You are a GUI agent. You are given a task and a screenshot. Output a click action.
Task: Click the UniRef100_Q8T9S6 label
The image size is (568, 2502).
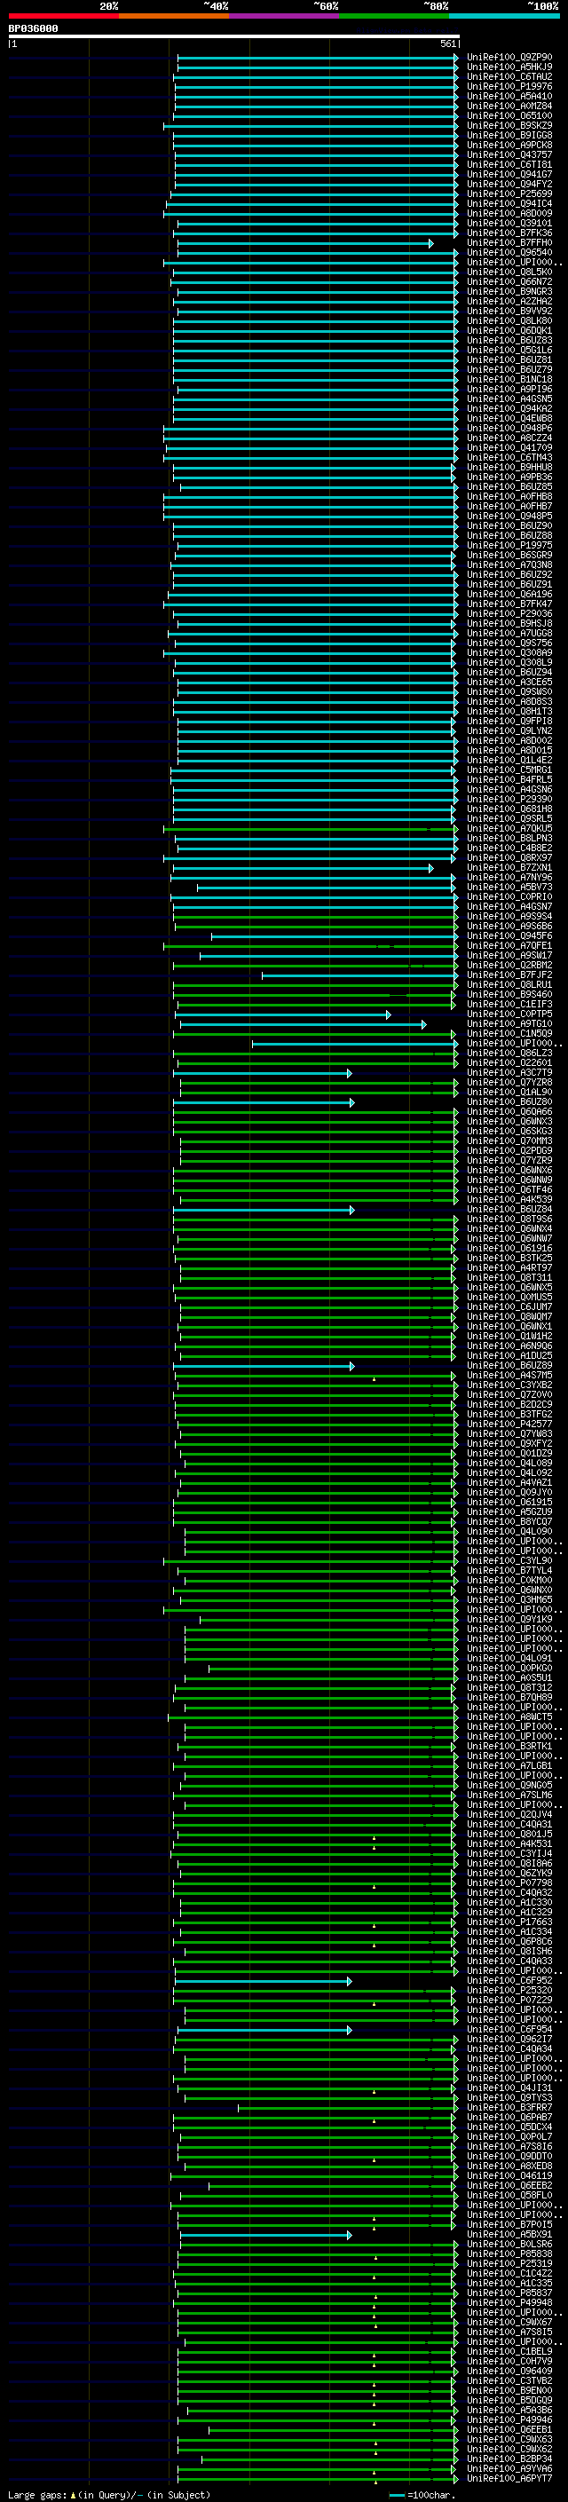tap(509, 1219)
